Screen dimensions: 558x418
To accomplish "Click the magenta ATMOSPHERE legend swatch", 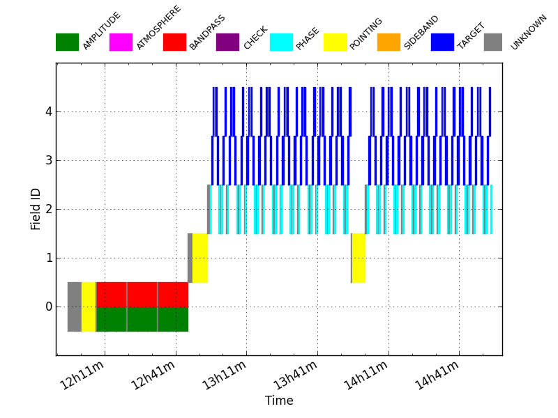I will pyautogui.click(x=121, y=42).
